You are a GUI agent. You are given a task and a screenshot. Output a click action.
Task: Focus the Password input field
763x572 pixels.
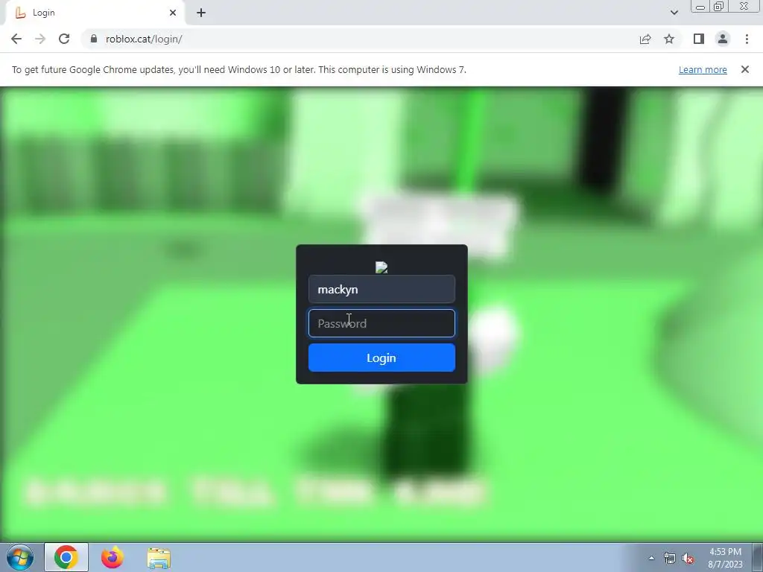(381, 323)
